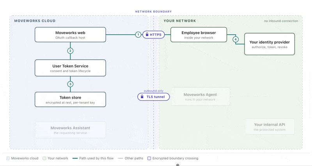Select the Your identity provider node
Image resolution: width=312 pixels, height=166 pixels.
point(269,44)
